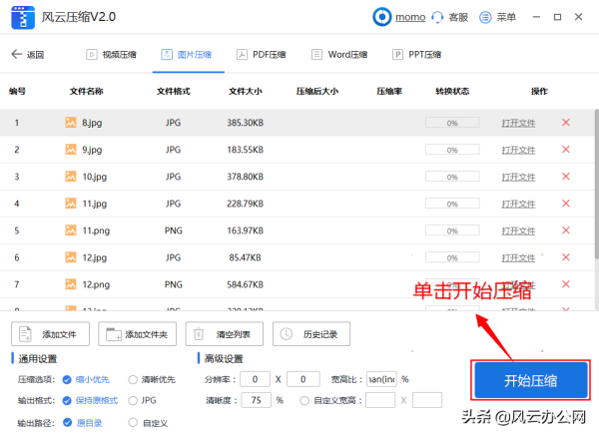Switch to the PDF压缩 tab
The image size is (599, 437).
tap(262, 55)
